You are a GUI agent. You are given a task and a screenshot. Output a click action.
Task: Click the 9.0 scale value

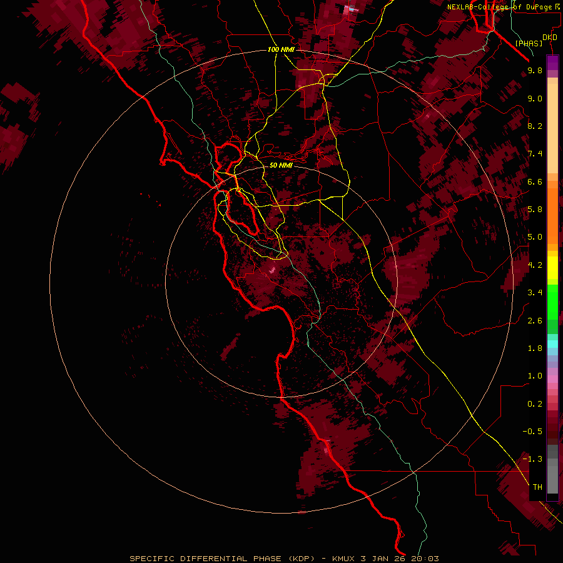tap(535, 98)
